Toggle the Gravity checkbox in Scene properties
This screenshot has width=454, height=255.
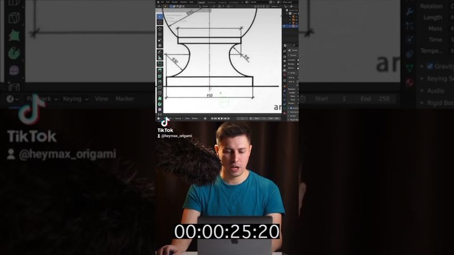[291, 108]
